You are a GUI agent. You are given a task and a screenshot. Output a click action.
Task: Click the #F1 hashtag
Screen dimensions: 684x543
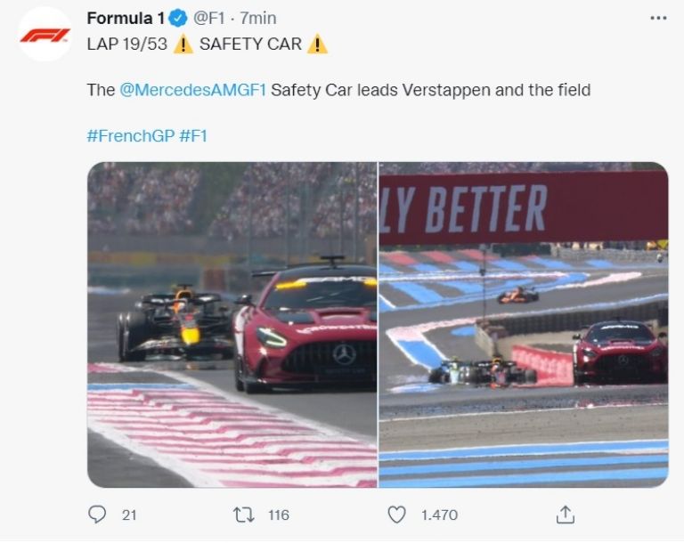coord(193,136)
